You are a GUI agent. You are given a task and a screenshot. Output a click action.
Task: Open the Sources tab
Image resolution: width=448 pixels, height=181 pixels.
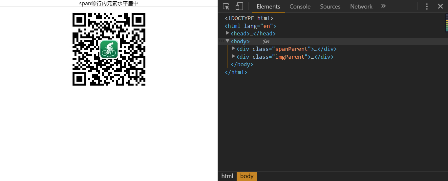pyautogui.click(x=330, y=7)
